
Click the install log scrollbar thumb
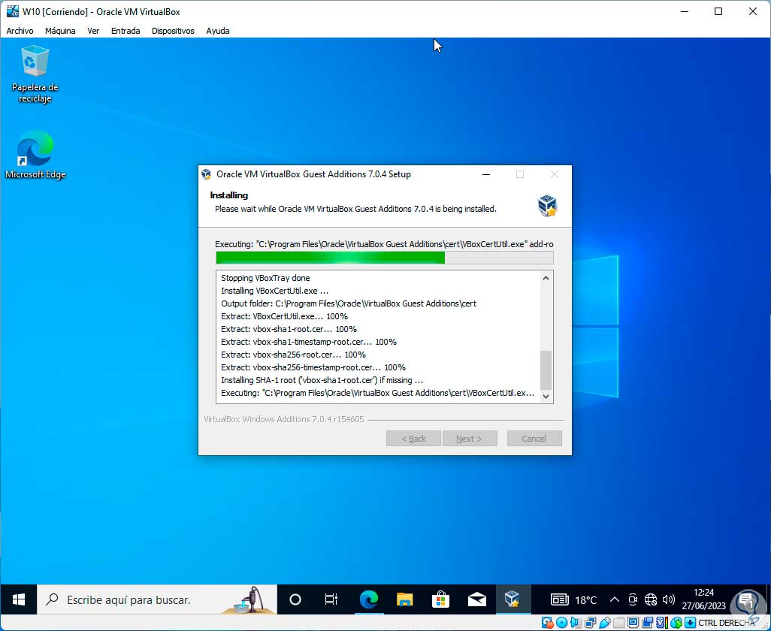(546, 370)
